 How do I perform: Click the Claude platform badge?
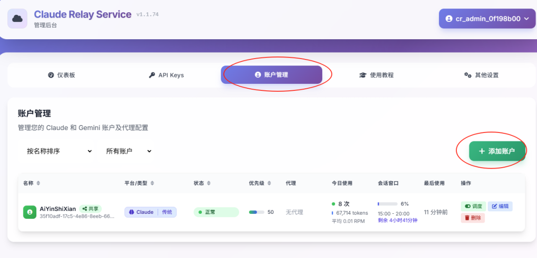tap(141, 212)
